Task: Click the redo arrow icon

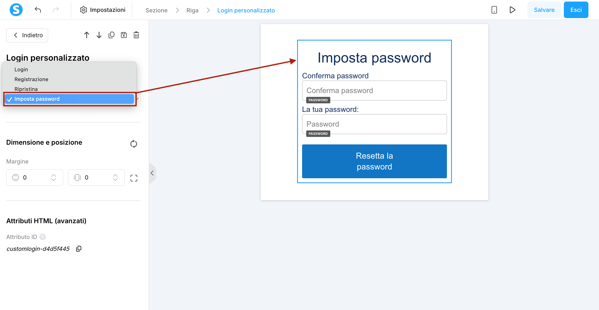Action: 56,10
